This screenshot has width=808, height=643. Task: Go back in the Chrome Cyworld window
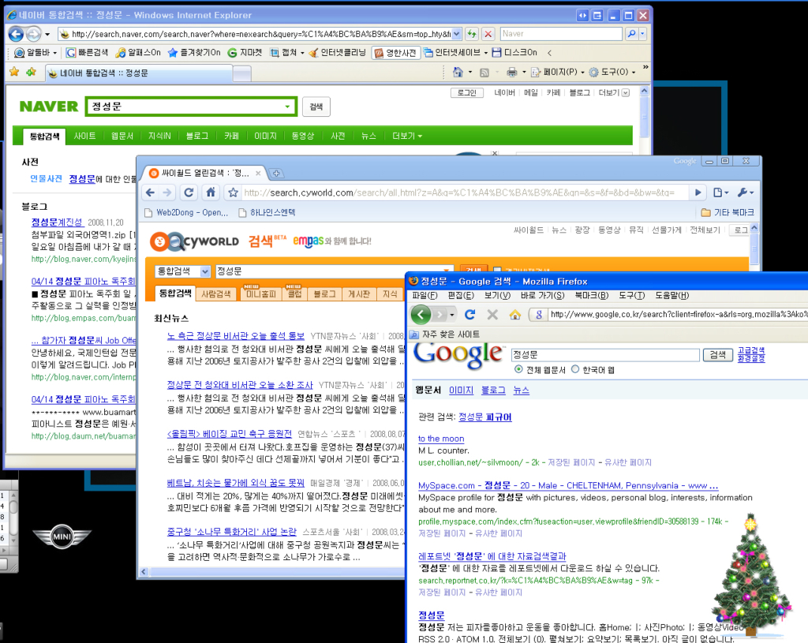tap(150, 193)
